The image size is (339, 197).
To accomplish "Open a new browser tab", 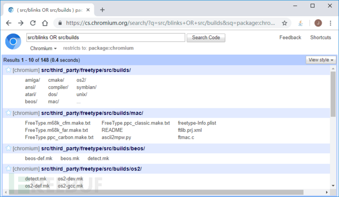I will point(102,10).
